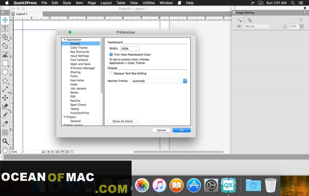Viewport: 309px width, 196px height.
Task: Choose the text Linking tool
Action: tap(5, 37)
